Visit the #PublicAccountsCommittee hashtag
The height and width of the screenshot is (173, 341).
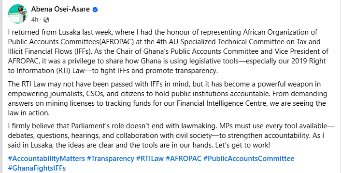click(x=249, y=159)
